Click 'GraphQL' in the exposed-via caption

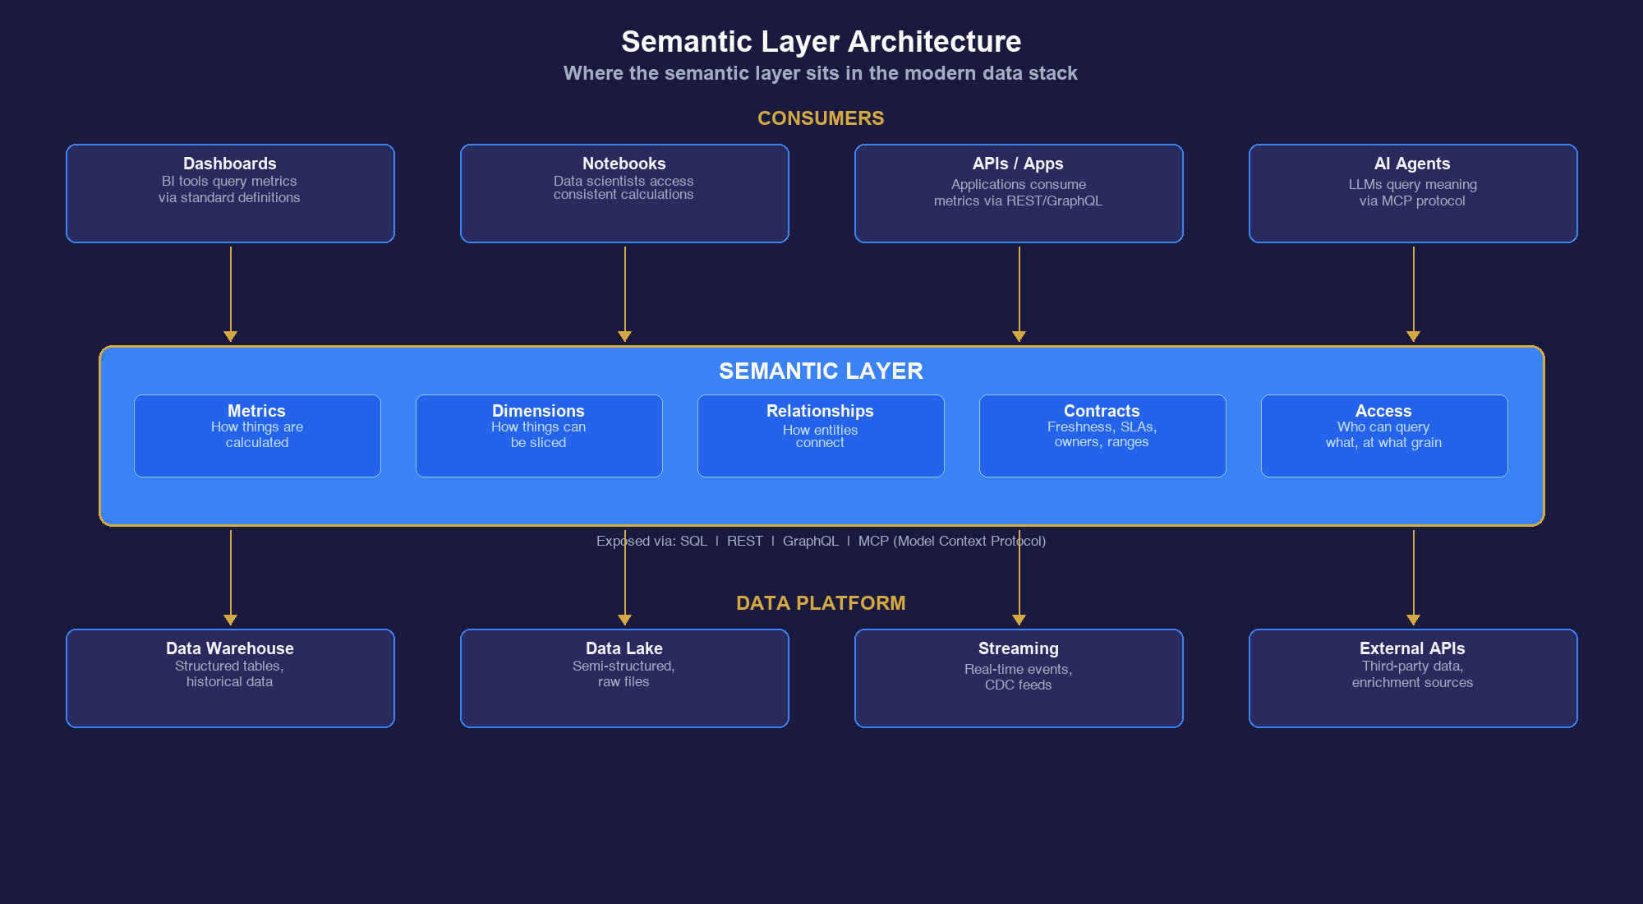coord(810,541)
